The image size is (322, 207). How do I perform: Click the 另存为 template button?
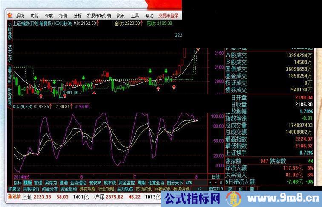[x=51, y=182]
